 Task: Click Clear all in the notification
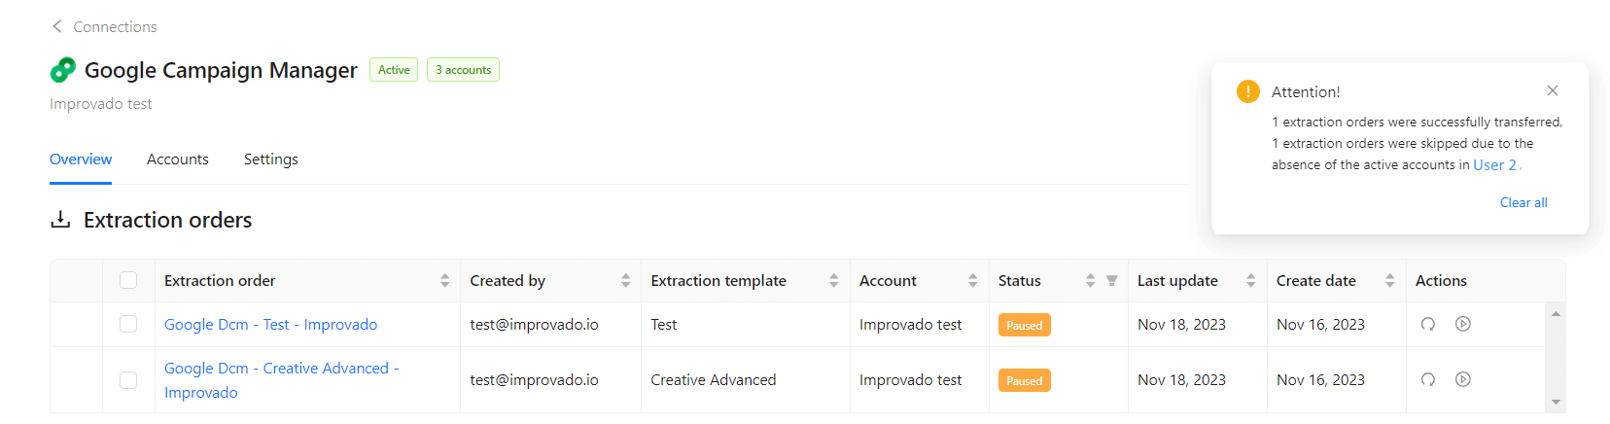1523,202
